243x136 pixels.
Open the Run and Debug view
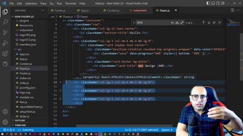click(5, 43)
